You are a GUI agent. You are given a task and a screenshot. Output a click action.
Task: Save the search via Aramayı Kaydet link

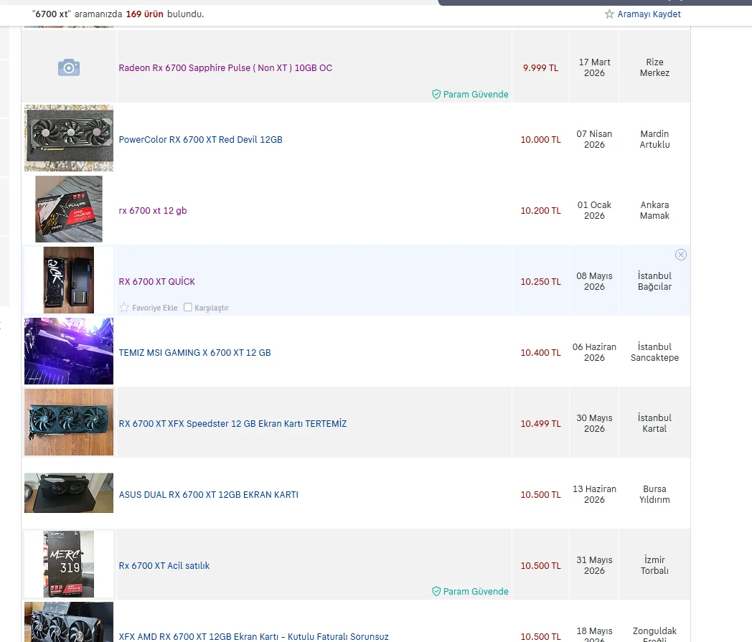pos(649,14)
